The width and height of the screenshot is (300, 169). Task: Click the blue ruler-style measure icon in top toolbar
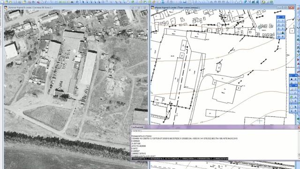[x=185, y=2]
